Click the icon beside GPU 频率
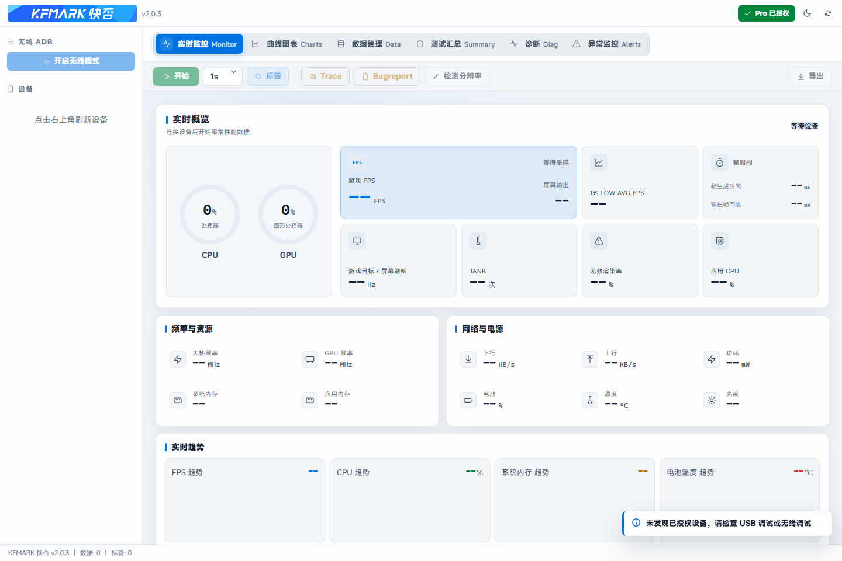 pyautogui.click(x=310, y=359)
